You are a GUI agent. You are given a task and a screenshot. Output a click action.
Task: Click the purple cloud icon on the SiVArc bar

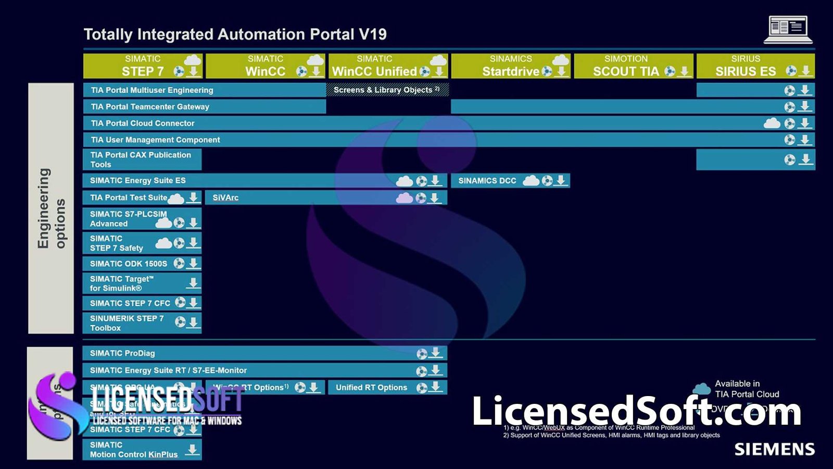tap(405, 198)
